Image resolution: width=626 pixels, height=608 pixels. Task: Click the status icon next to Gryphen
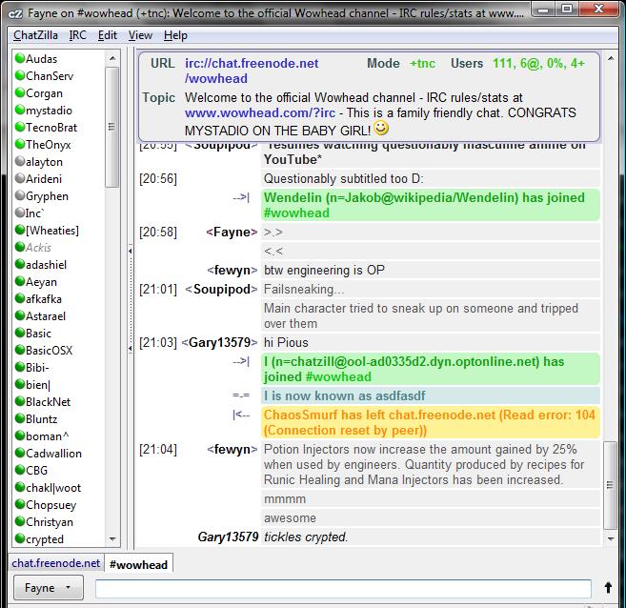pyautogui.click(x=18, y=196)
